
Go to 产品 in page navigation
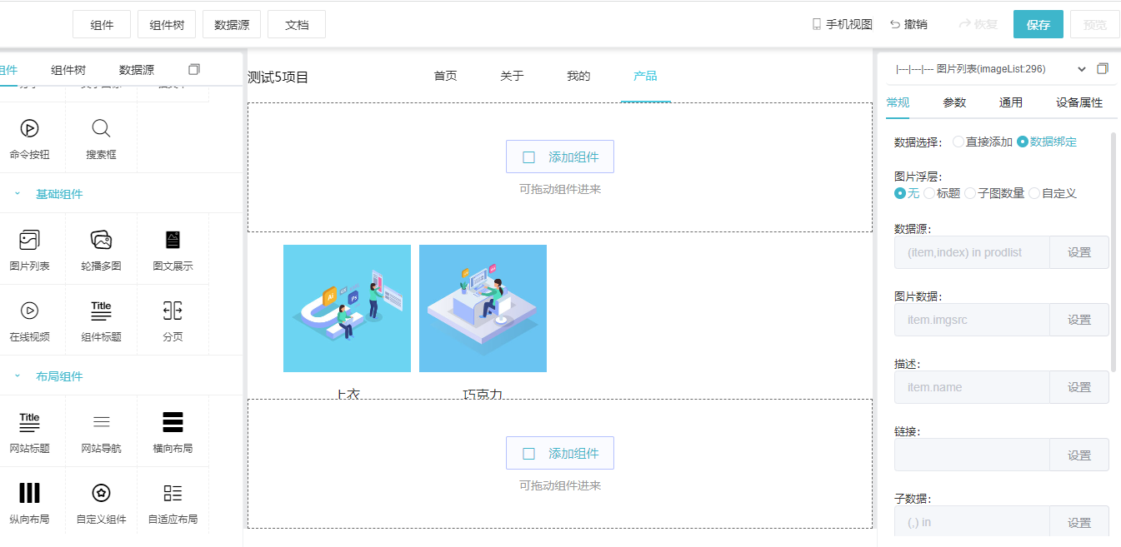pyautogui.click(x=645, y=76)
